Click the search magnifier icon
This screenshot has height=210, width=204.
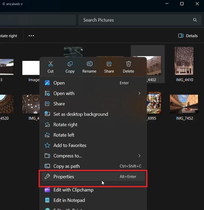[x=195, y=20]
